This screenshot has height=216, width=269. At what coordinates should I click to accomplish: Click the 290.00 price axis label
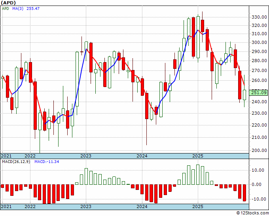pos(259,51)
